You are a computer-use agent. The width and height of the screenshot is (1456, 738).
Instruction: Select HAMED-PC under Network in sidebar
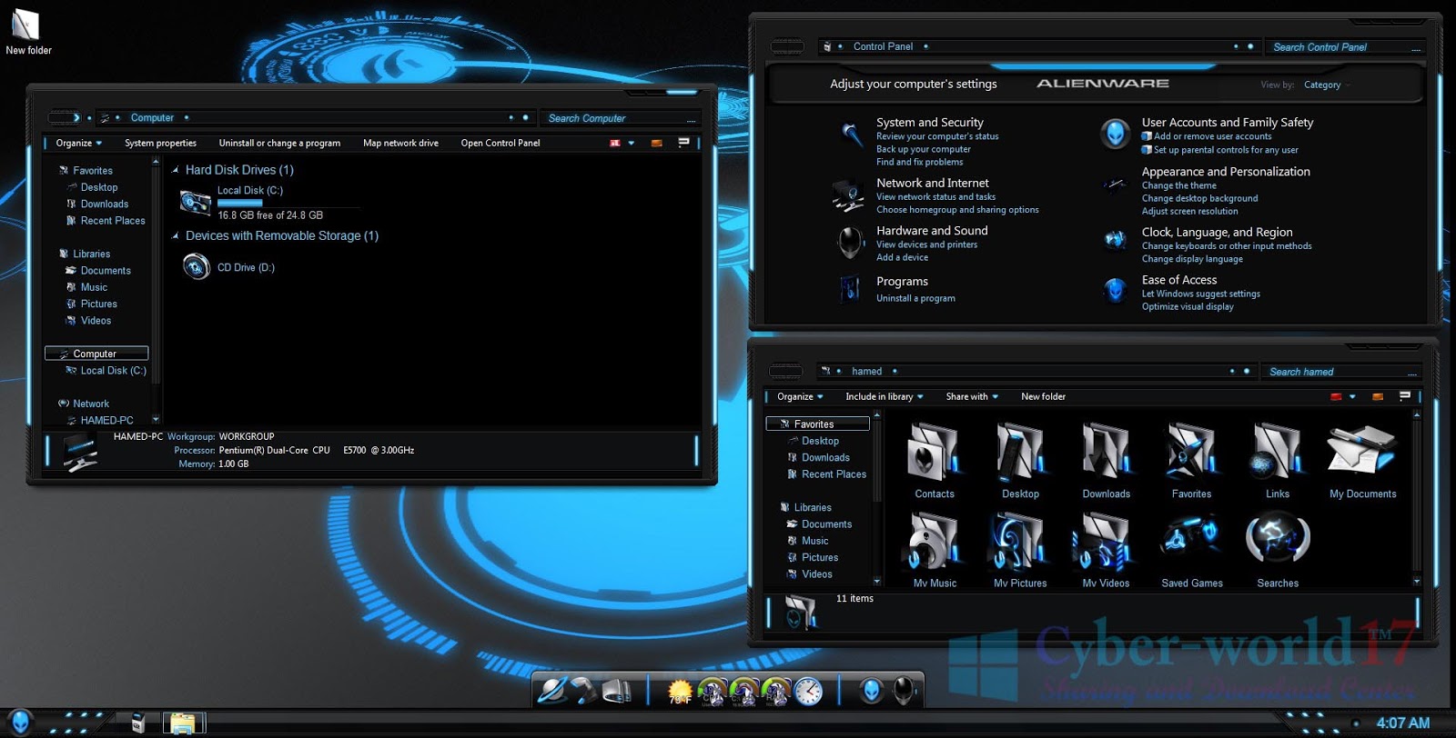(106, 420)
